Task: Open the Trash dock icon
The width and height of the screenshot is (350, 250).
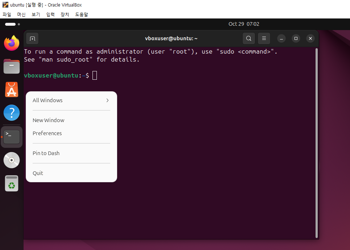Action: click(x=12, y=183)
